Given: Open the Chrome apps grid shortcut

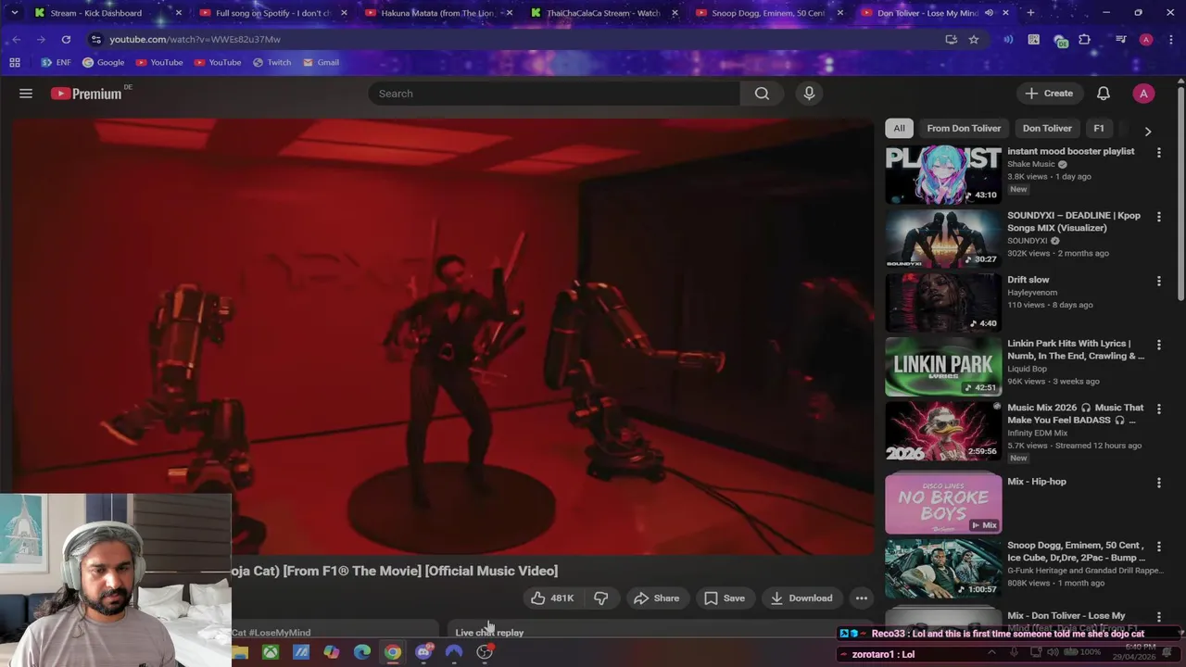Looking at the screenshot, I should [x=15, y=63].
